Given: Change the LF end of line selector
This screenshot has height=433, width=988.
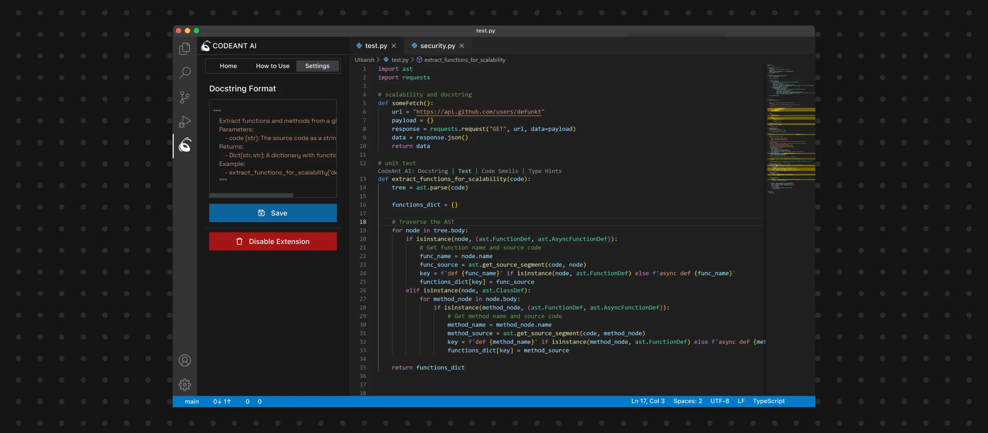Looking at the screenshot, I should [741, 401].
